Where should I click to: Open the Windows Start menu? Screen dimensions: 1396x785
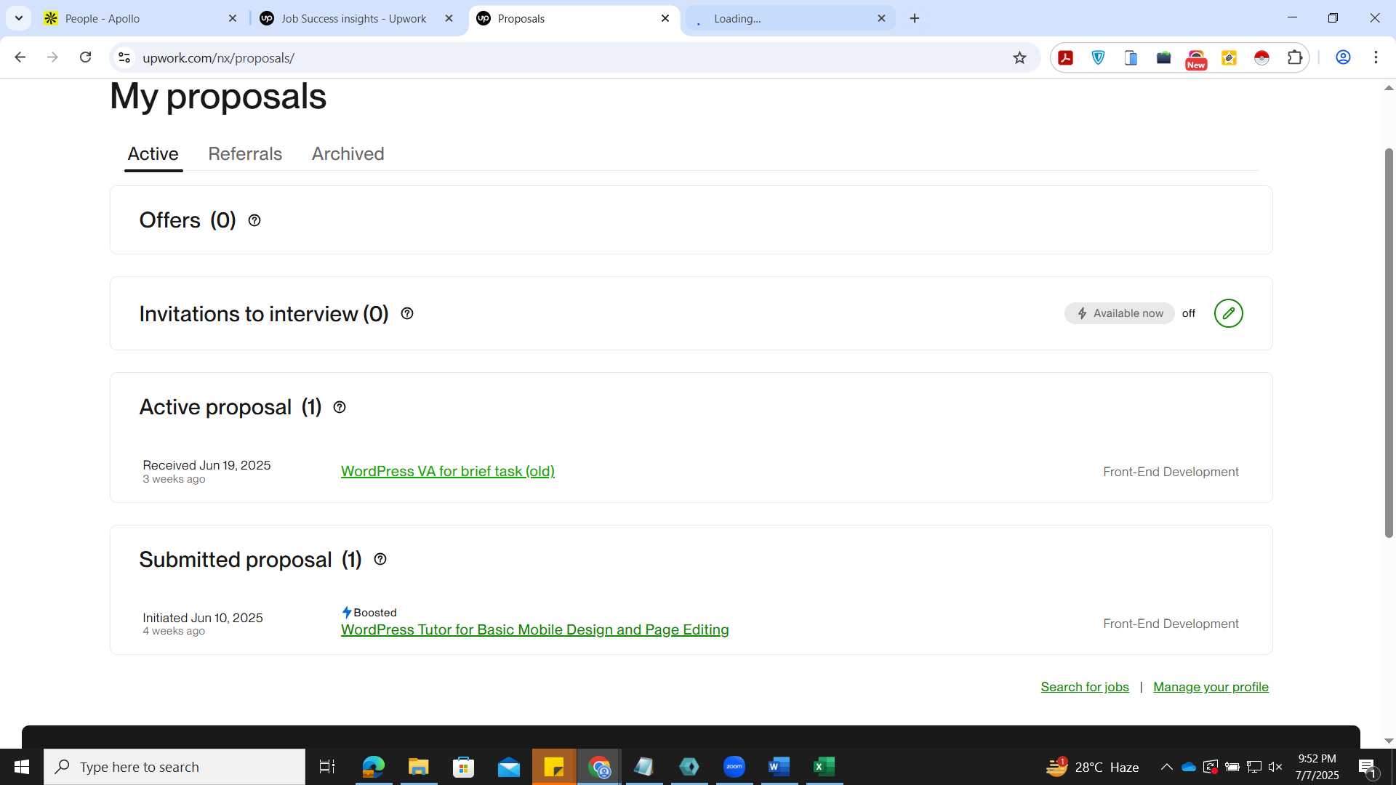(22, 767)
